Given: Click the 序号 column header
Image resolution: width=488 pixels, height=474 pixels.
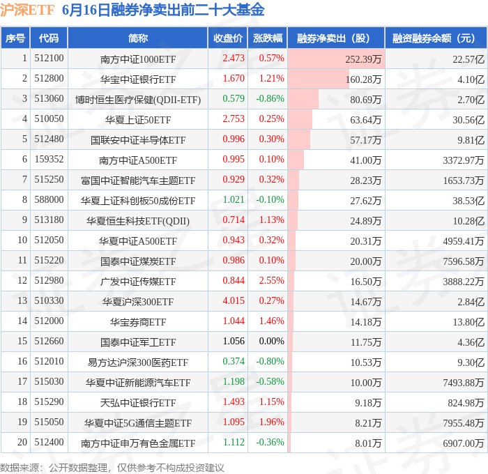Looking at the screenshot, I should pos(15,38).
